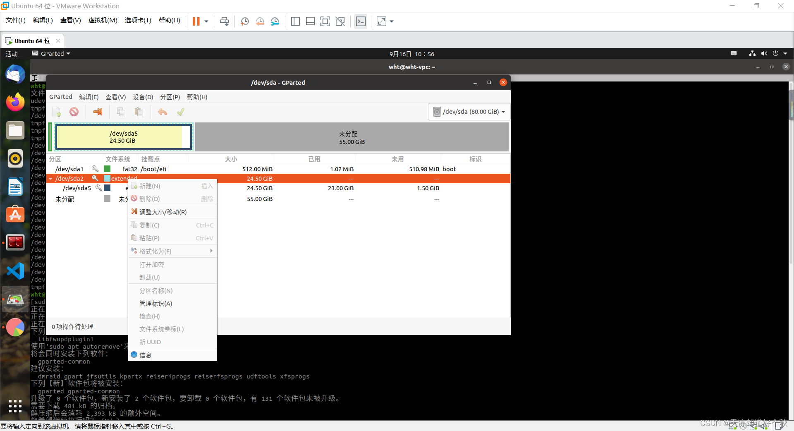Select 管理标识(A) in context menu
This screenshot has height=431, width=794.
pyautogui.click(x=172, y=303)
